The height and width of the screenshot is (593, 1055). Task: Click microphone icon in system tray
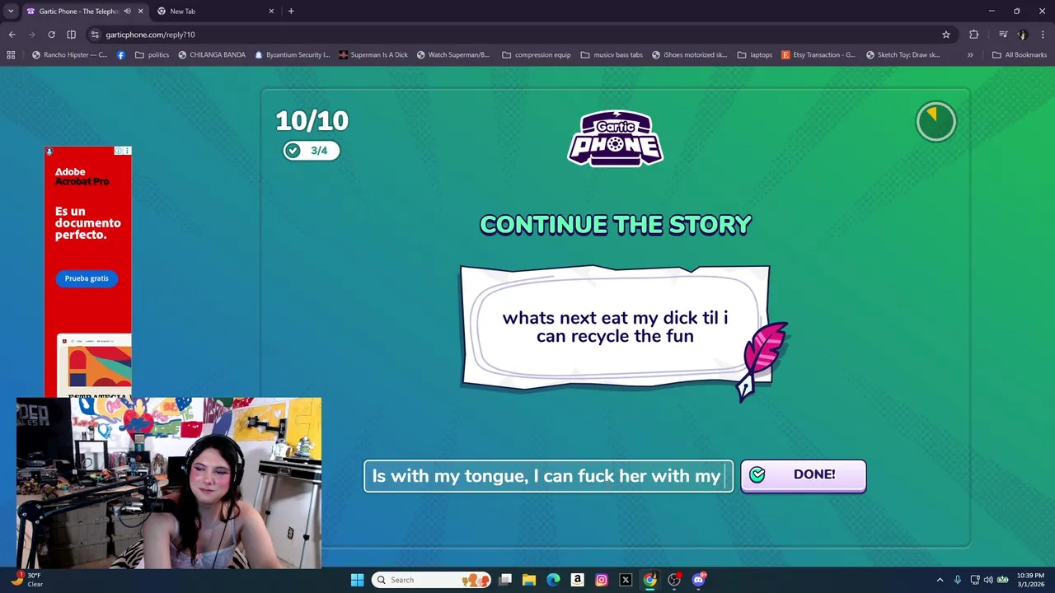[957, 580]
